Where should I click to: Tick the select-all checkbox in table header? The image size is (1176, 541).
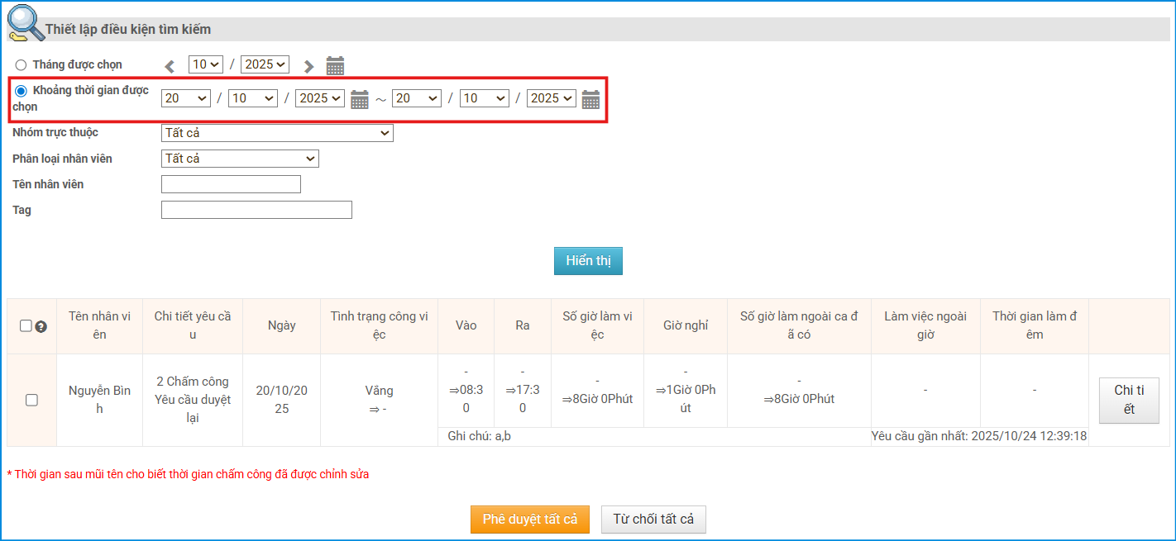[26, 325]
